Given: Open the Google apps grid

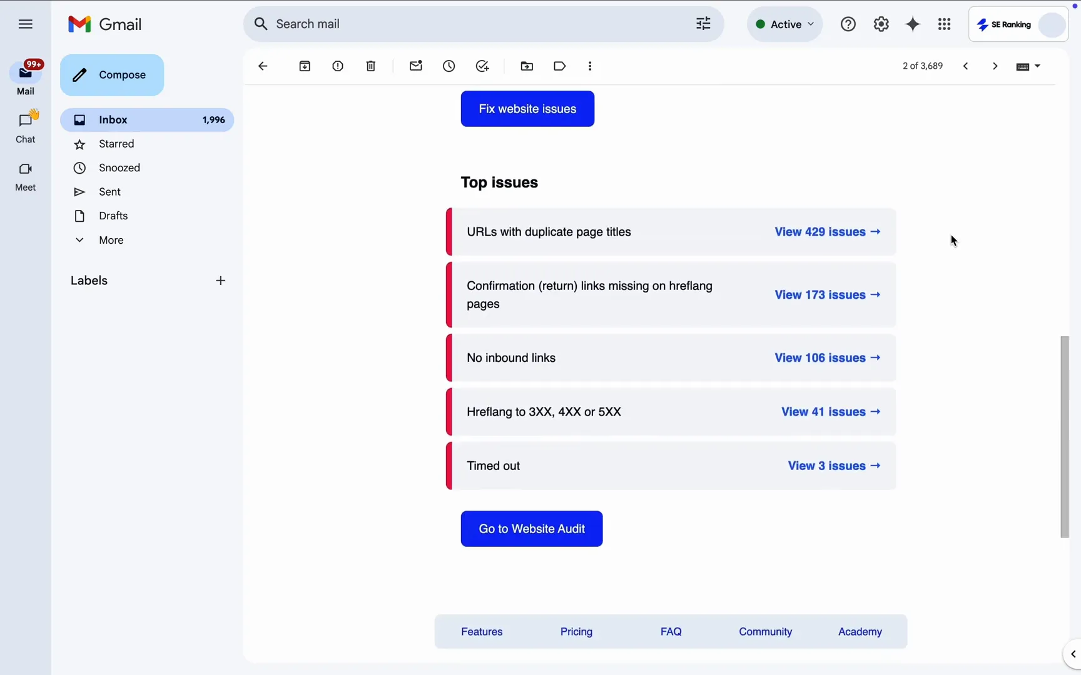Looking at the screenshot, I should (944, 24).
